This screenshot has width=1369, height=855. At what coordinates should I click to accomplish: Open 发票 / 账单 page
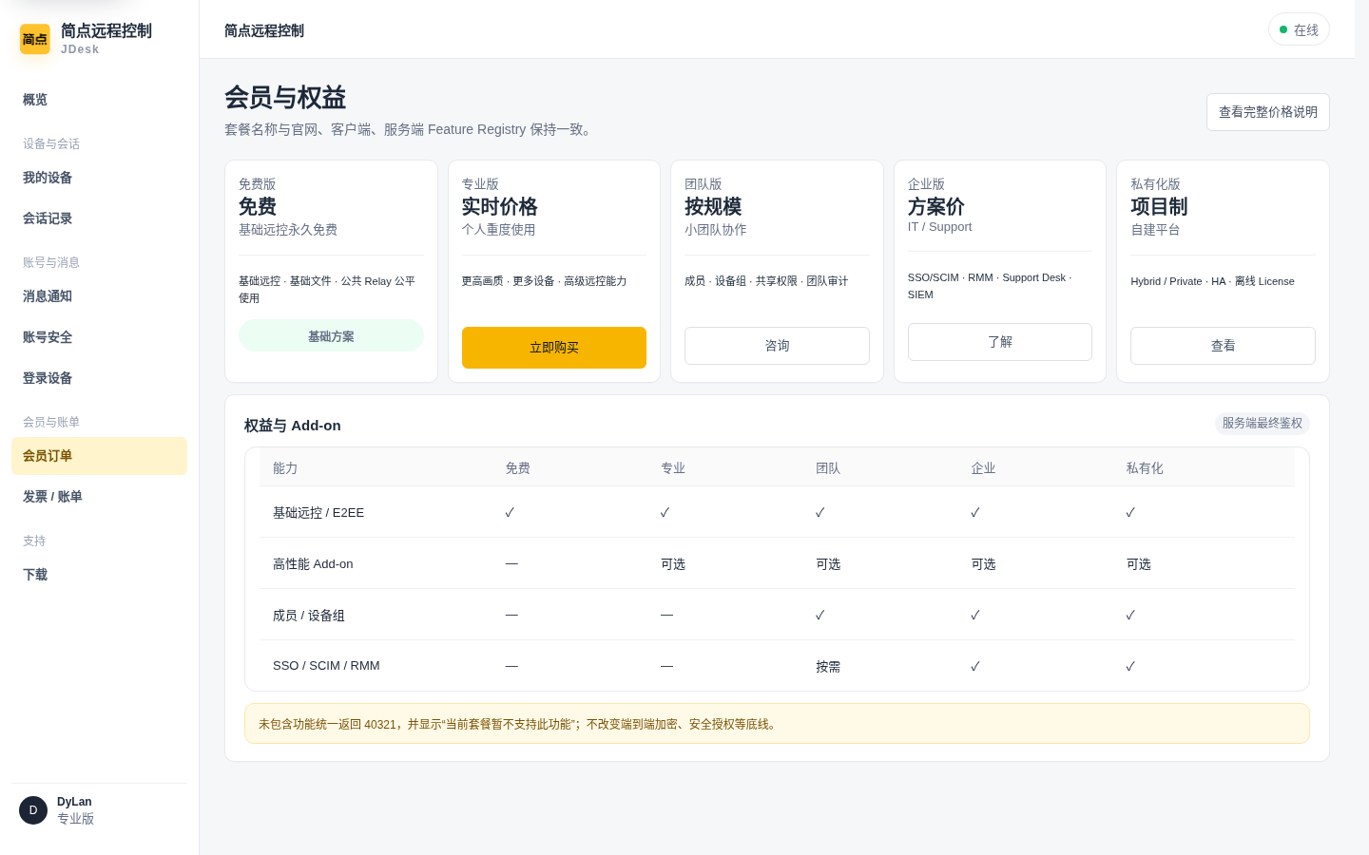pos(99,497)
